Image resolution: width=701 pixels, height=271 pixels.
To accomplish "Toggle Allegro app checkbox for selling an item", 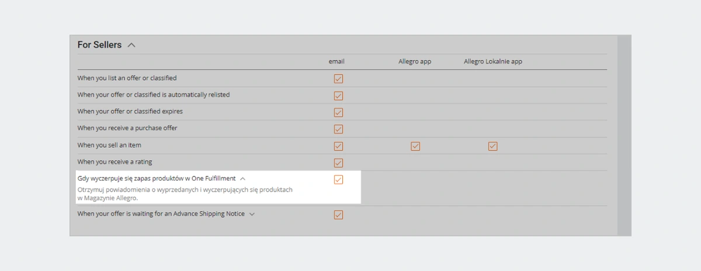I will pyautogui.click(x=415, y=146).
